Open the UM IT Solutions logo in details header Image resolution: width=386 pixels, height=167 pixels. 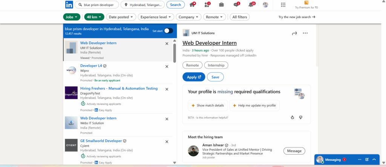[186, 33]
